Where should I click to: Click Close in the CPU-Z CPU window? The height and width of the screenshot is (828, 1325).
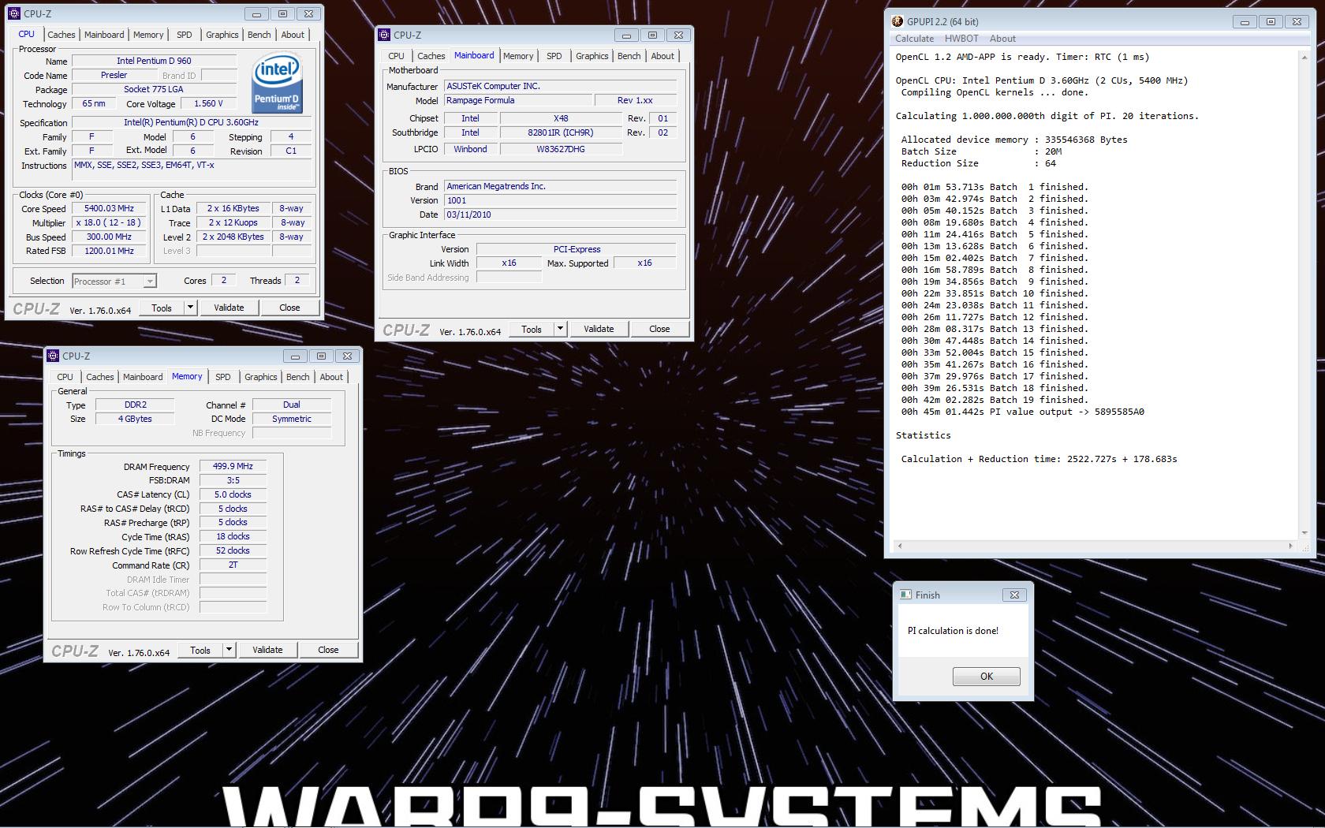pyautogui.click(x=289, y=308)
